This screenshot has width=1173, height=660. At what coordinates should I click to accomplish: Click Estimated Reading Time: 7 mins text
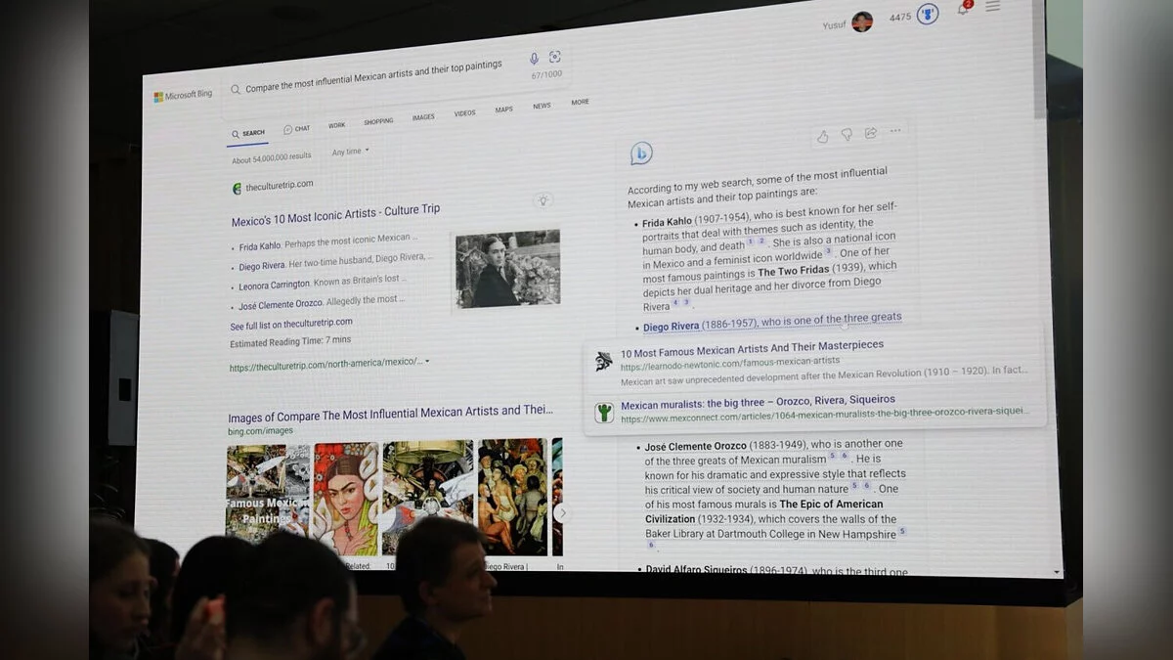point(290,342)
